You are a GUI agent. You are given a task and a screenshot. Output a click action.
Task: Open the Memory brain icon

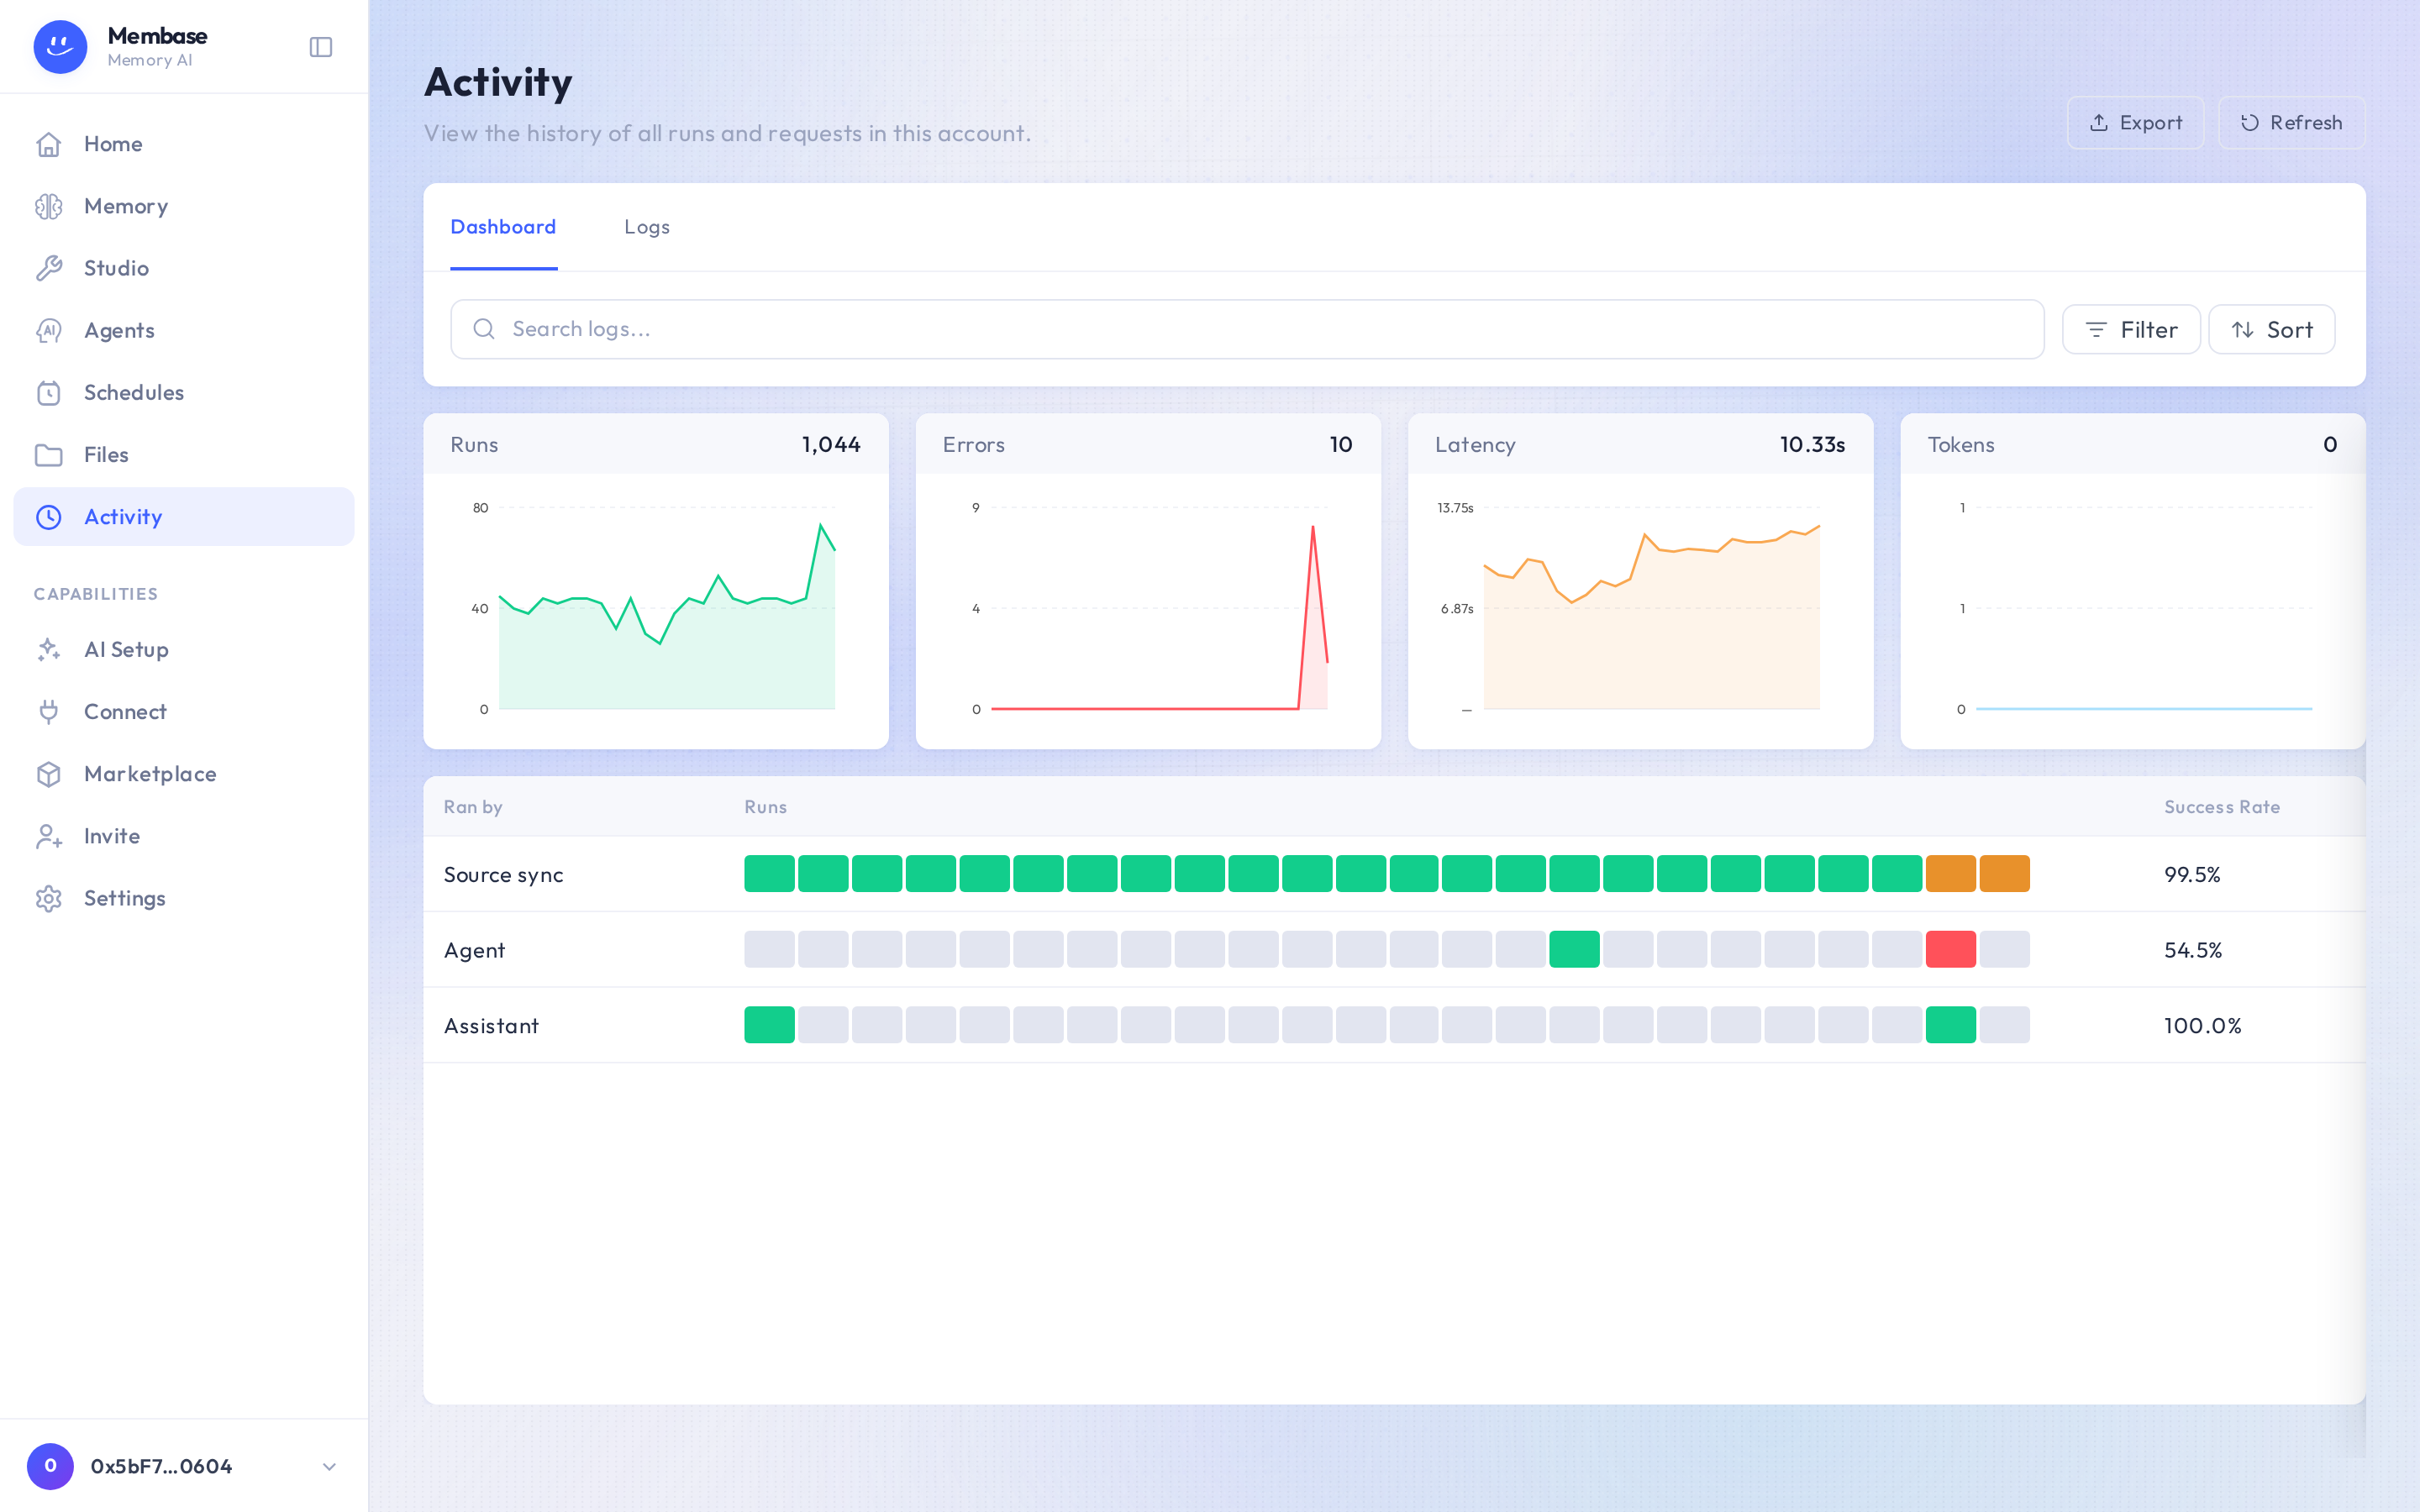pyautogui.click(x=49, y=206)
